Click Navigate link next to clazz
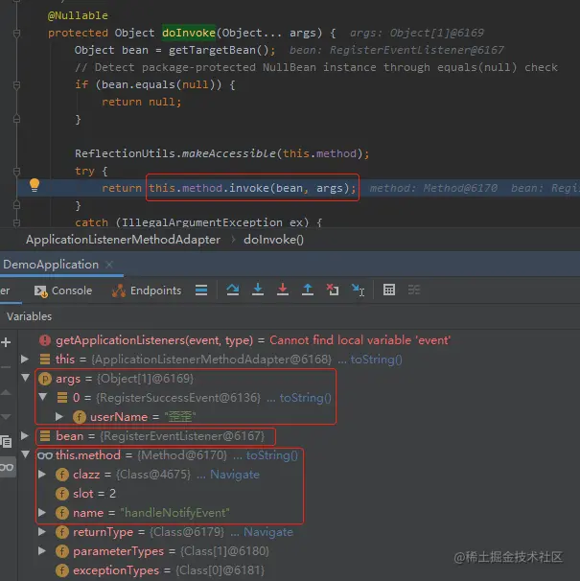The width and height of the screenshot is (580, 581). pyautogui.click(x=235, y=475)
